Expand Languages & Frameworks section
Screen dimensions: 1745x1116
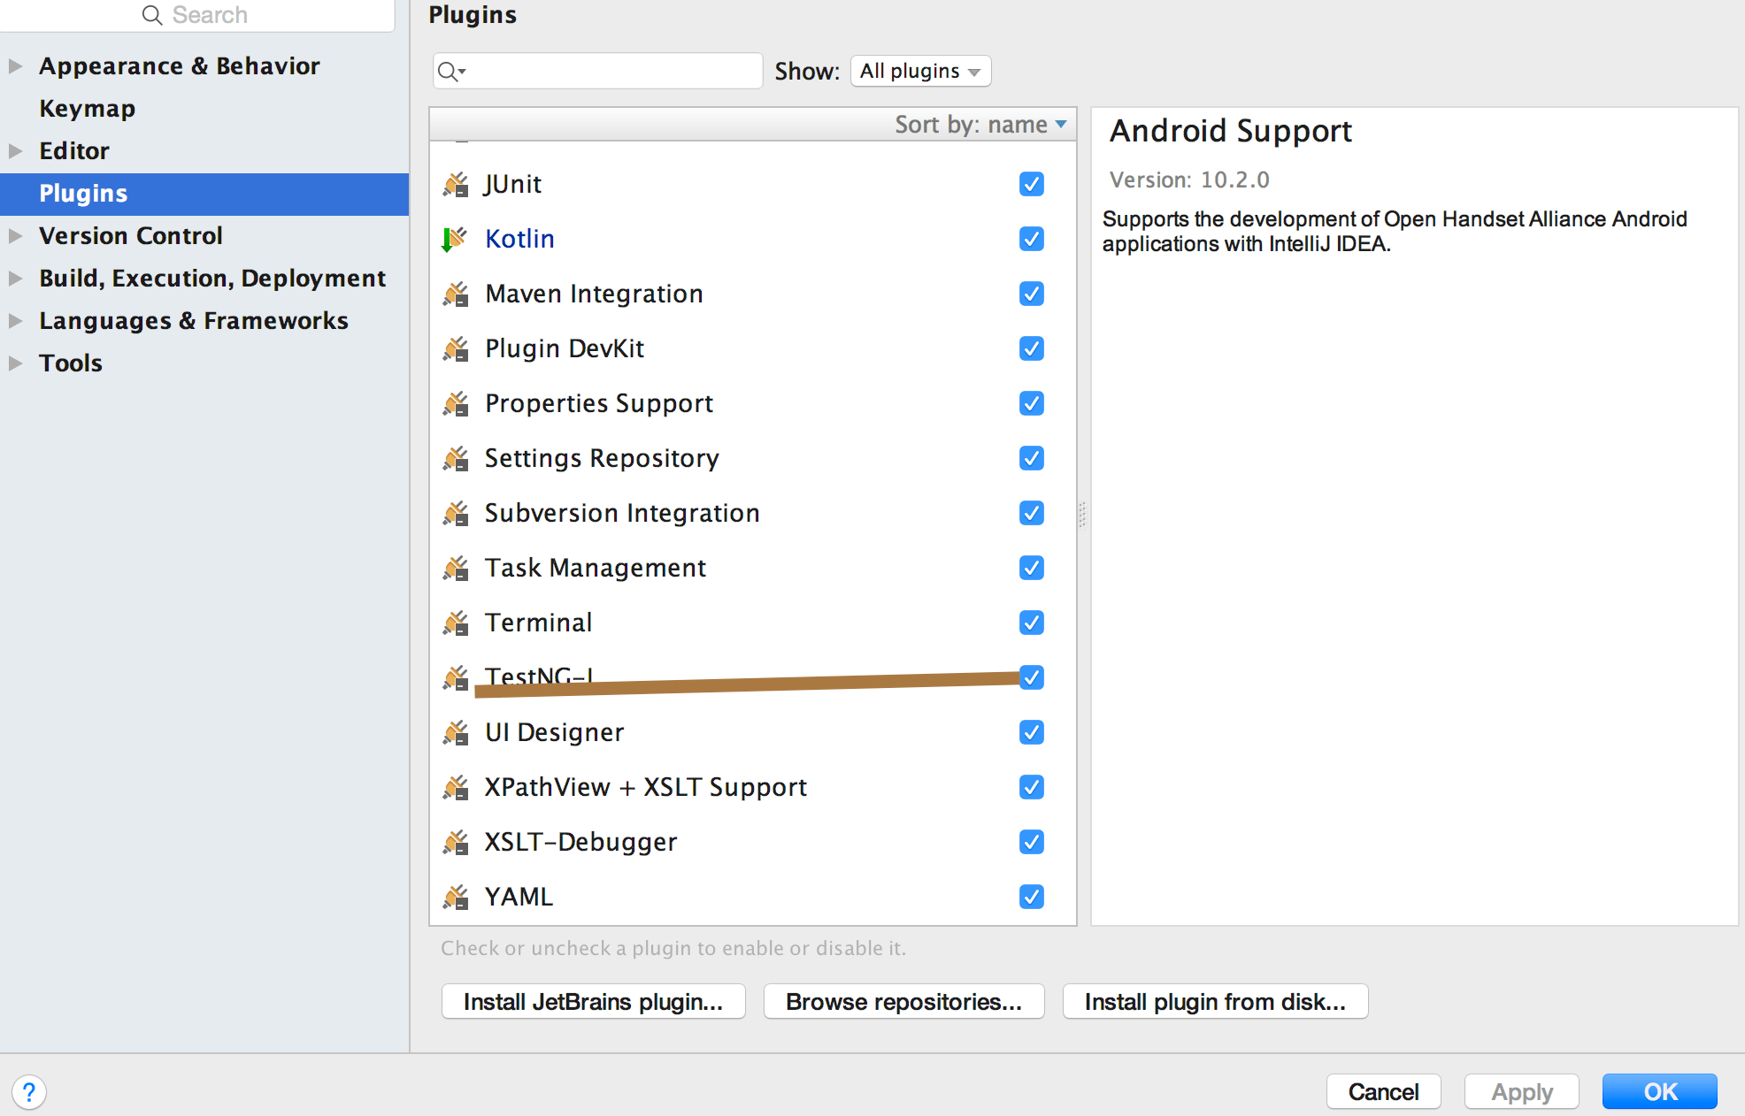coord(15,321)
